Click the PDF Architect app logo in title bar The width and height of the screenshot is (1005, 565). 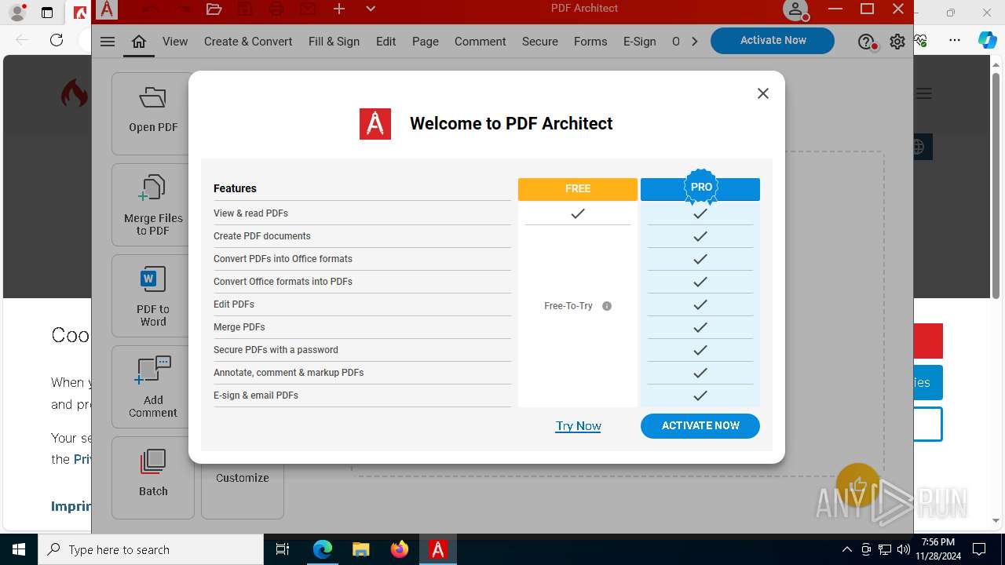point(107,9)
